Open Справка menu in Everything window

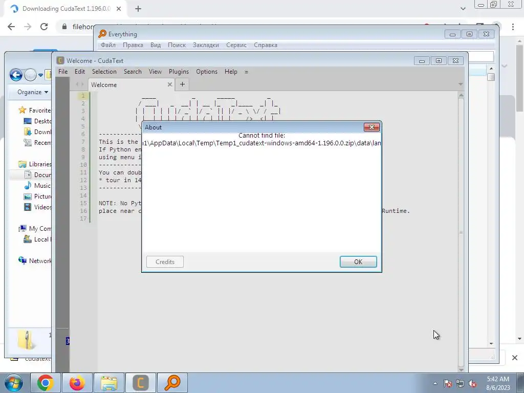tap(266, 45)
